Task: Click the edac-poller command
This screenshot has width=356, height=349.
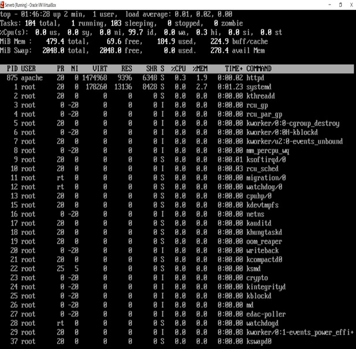Action: (266, 314)
